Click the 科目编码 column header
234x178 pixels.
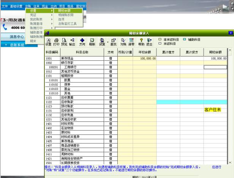click(x=52, y=52)
